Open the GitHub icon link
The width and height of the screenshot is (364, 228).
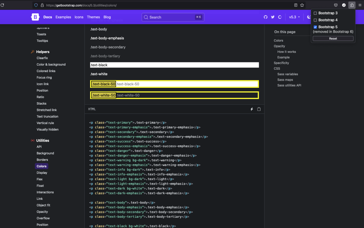pos(266,17)
